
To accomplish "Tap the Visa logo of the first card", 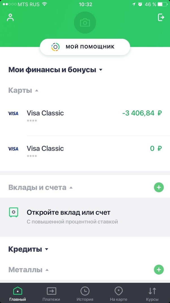I will tap(13, 113).
